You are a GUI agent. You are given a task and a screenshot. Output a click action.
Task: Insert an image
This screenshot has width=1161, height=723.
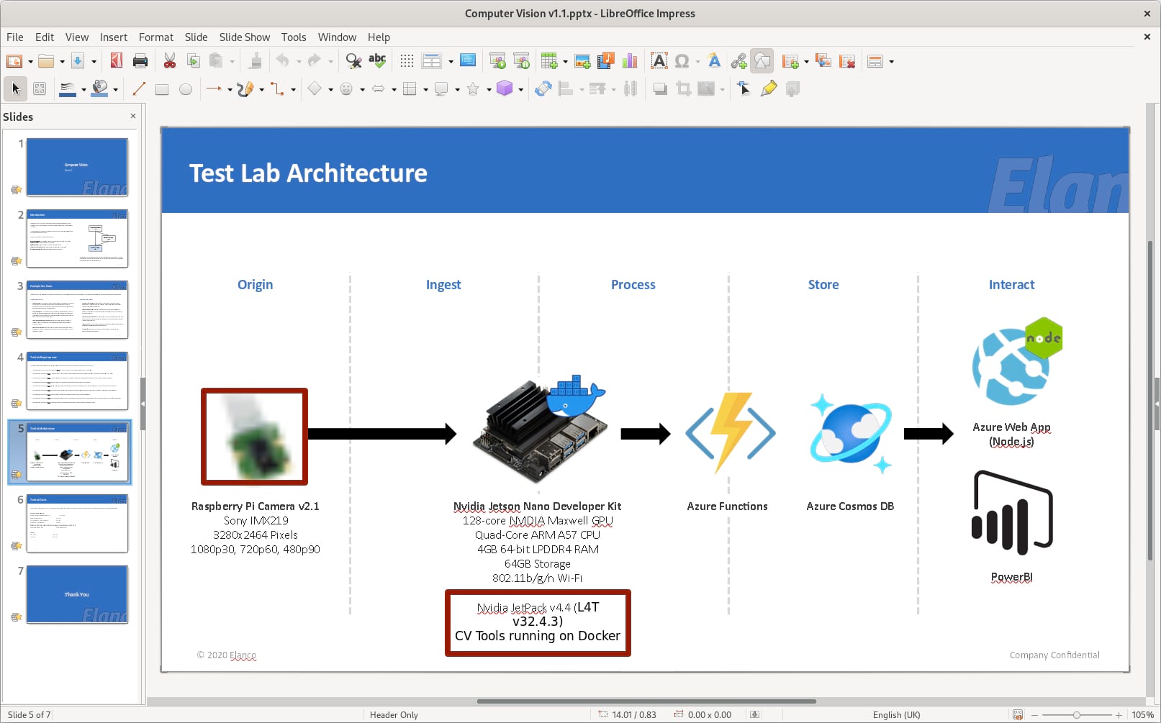(582, 61)
